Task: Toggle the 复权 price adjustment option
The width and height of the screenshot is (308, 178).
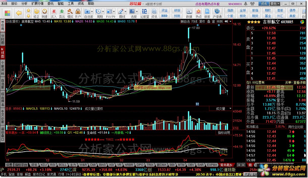Action: tap(202, 21)
